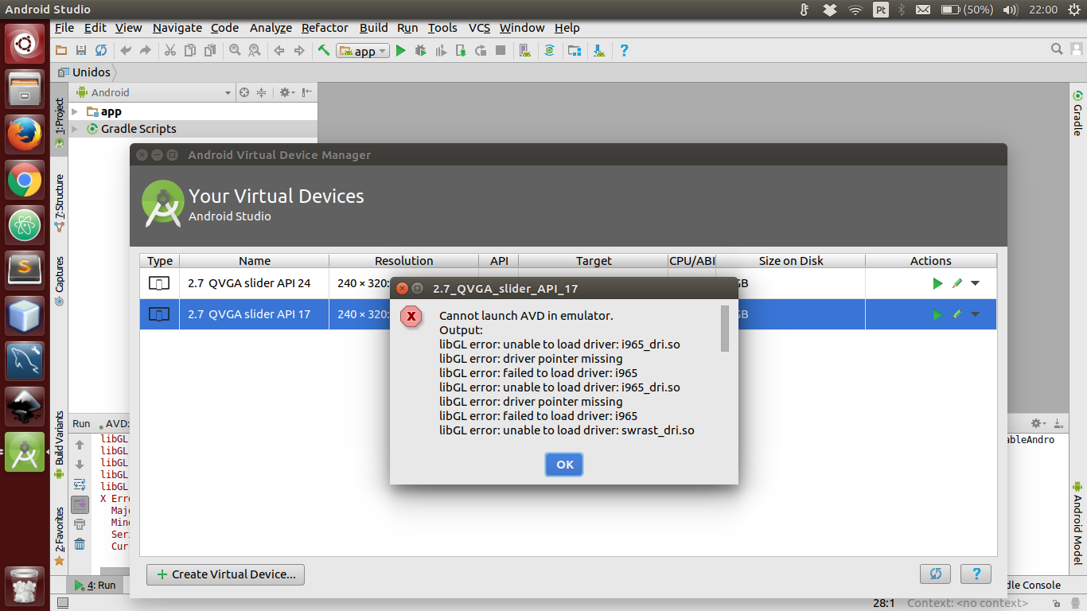Open Project Structure from the toolbar
This screenshot has height=611, width=1087.
pos(575,50)
